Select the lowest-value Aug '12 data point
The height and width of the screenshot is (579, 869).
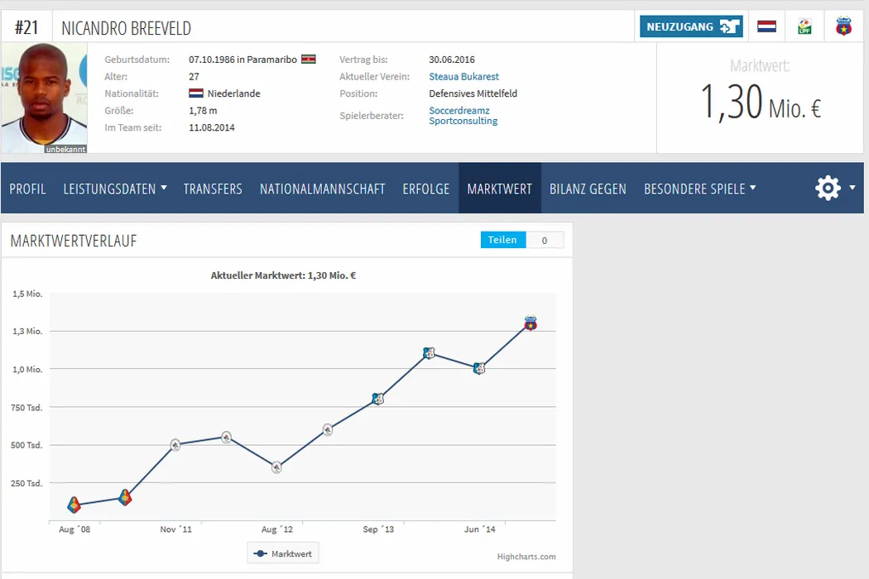pos(276,467)
